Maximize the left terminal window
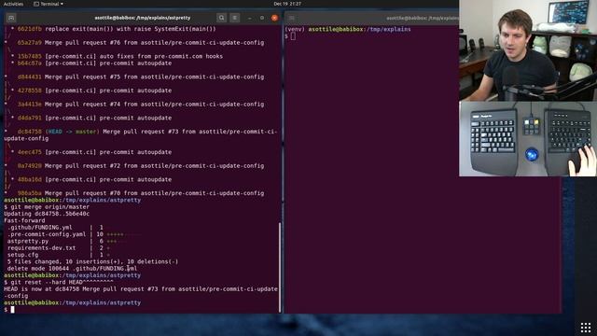Screen dimensions: 597x336 [x=262, y=18]
